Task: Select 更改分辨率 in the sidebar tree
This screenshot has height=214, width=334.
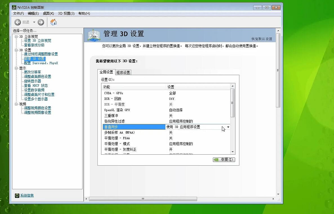Action: tap(33, 72)
